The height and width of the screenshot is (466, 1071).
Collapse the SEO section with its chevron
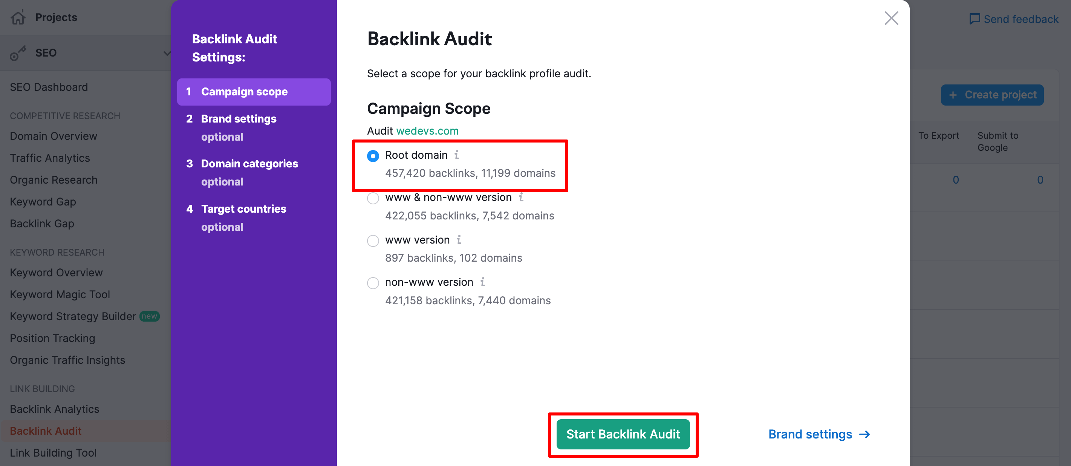[x=167, y=53]
